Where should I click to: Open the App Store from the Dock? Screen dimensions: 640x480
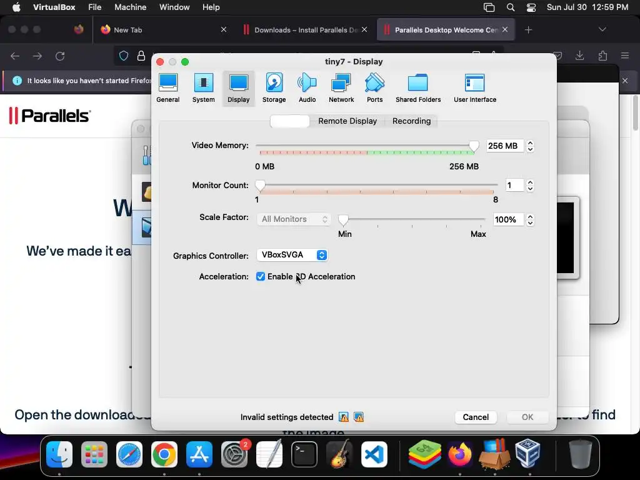[x=199, y=454]
